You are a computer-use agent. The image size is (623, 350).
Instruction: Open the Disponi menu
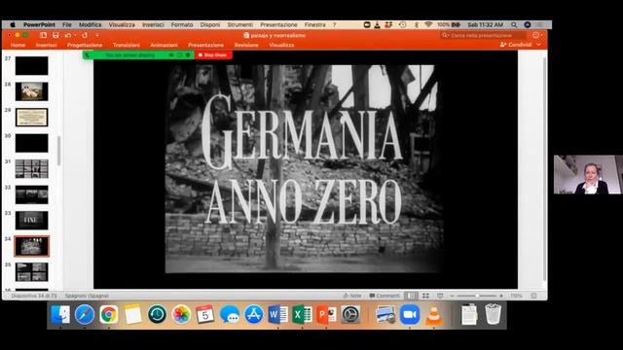(210, 24)
